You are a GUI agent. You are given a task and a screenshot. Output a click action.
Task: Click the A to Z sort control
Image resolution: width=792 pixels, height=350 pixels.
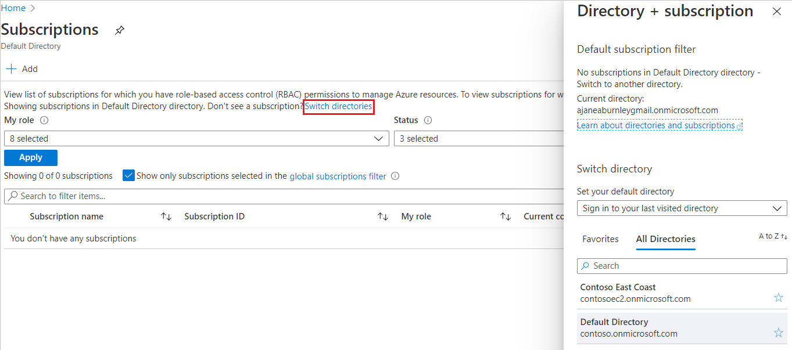pos(773,236)
